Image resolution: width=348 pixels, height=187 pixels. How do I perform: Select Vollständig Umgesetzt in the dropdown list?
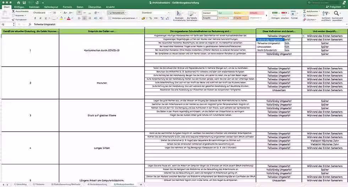click(x=270, y=40)
